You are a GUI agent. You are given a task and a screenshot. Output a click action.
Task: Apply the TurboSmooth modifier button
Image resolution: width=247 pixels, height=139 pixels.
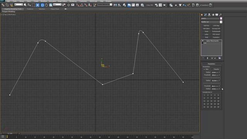216,31
